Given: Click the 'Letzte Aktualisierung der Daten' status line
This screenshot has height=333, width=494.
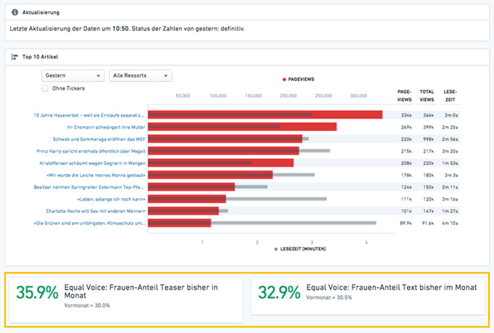Looking at the screenshot, I should click(127, 29).
